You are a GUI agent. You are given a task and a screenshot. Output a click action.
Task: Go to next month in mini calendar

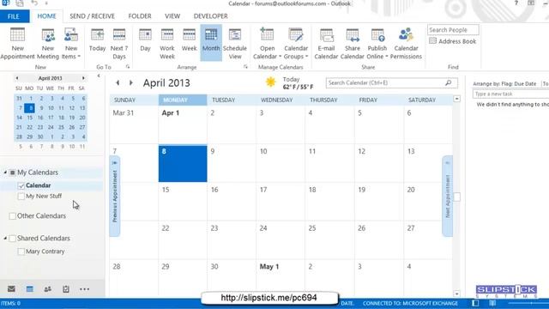click(83, 78)
